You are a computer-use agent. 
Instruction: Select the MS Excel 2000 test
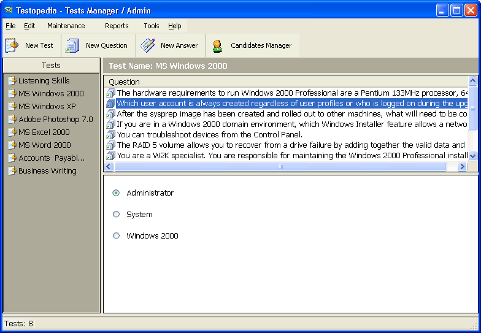point(44,132)
